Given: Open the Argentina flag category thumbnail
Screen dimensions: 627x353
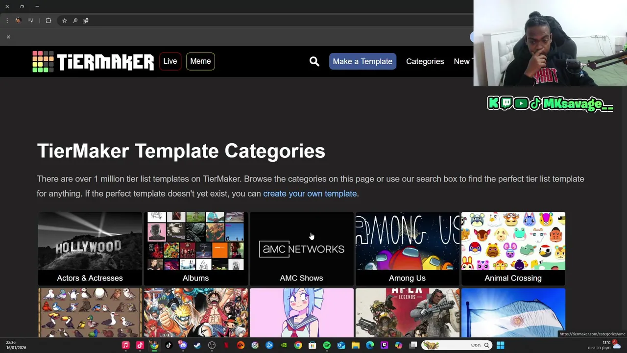Looking at the screenshot, I should click(x=513, y=313).
